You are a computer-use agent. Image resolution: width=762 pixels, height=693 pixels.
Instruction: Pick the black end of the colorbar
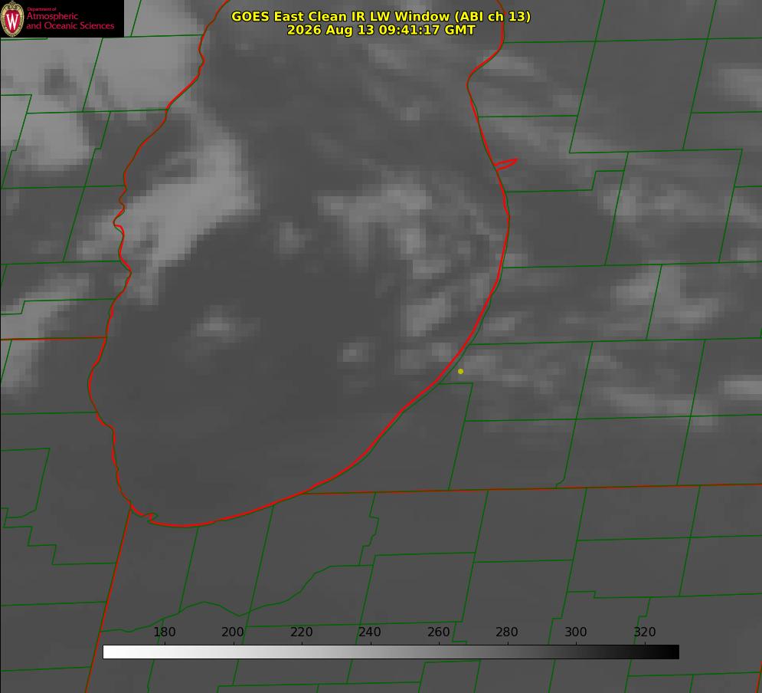[672, 652]
